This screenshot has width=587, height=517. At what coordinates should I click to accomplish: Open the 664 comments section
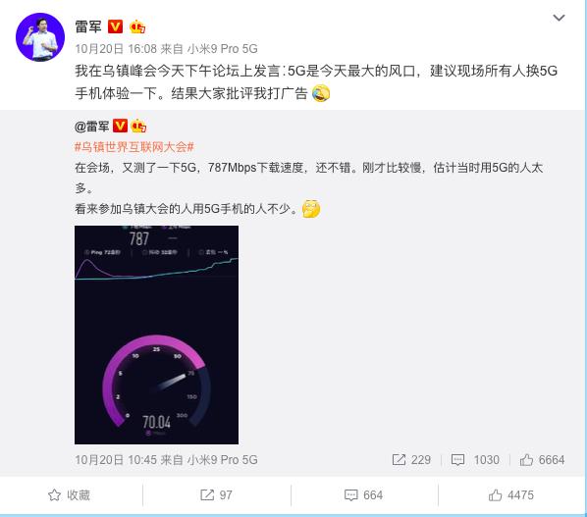pyautogui.click(x=363, y=495)
